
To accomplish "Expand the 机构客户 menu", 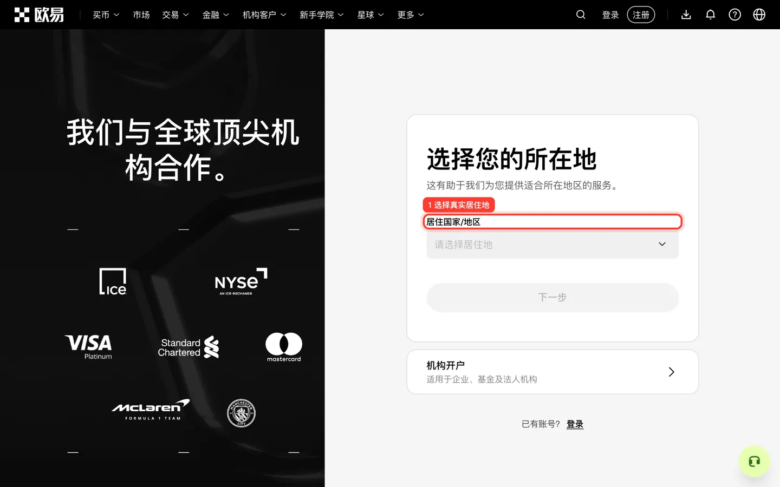I will coord(264,15).
